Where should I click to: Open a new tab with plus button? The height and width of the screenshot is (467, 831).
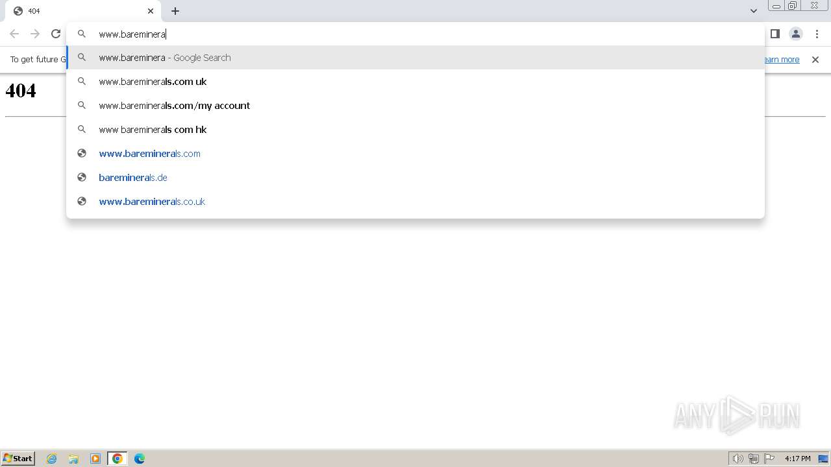175,11
